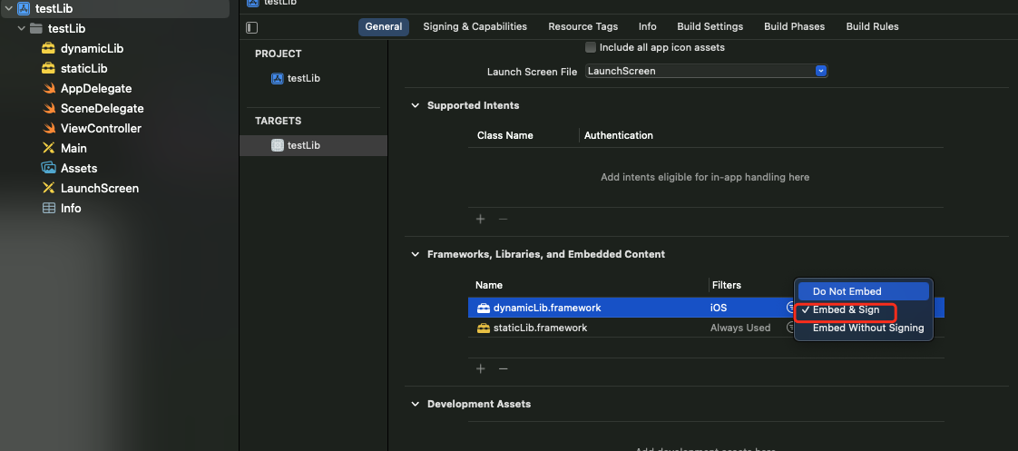Select the staticLib toolbox icon in navigator
This screenshot has width=1018, height=451.
pyautogui.click(x=48, y=68)
